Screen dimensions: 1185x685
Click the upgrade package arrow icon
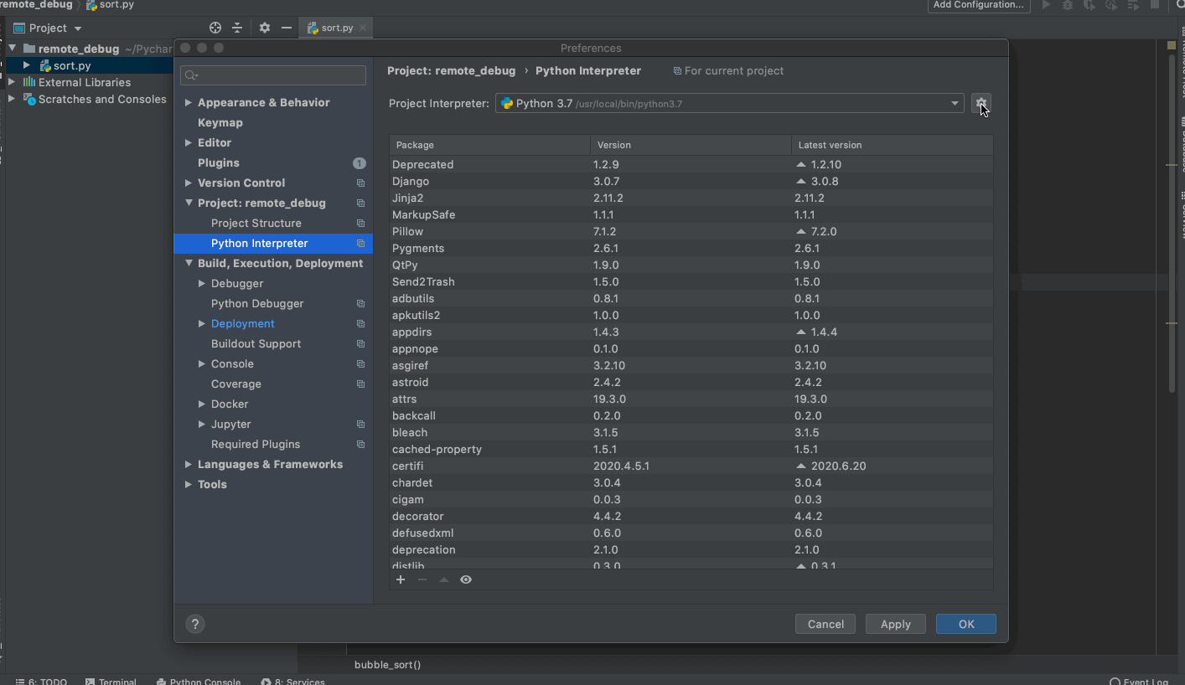point(444,579)
